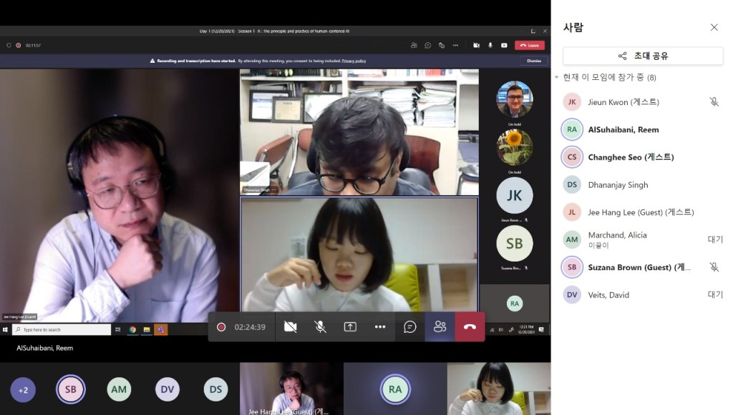Open the Privacy policy link
Screen dimensions: 733x415
coord(354,61)
